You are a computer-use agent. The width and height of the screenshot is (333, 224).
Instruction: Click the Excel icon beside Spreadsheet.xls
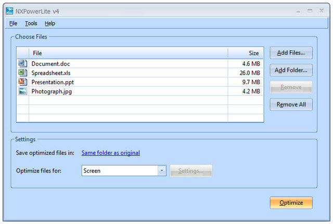pyautogui.click(x=22, y=73)
